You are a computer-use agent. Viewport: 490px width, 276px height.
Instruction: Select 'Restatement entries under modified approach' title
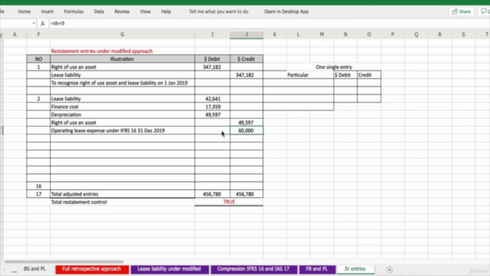[x=102, y=51]
